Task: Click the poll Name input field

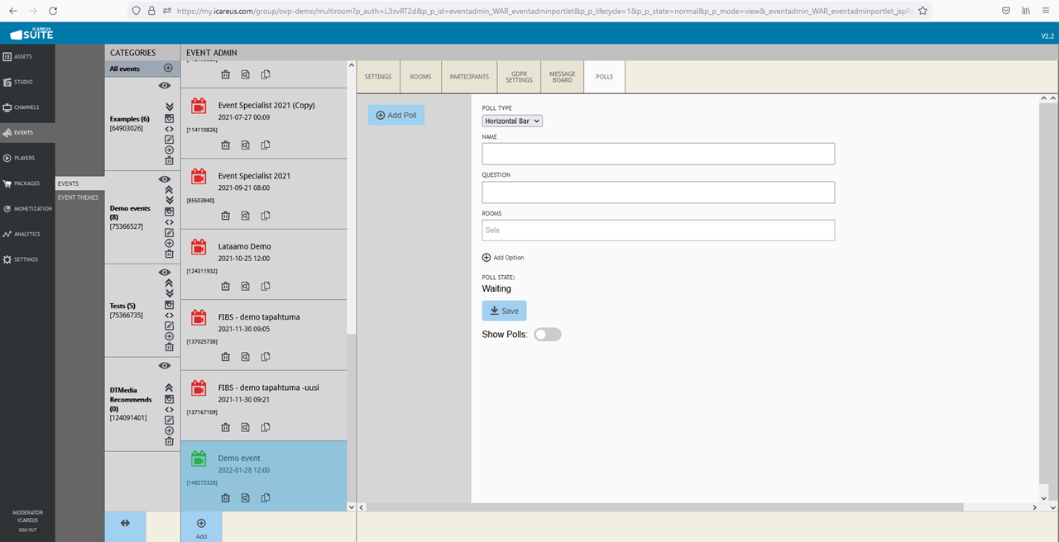Action: tap(658, 154)
